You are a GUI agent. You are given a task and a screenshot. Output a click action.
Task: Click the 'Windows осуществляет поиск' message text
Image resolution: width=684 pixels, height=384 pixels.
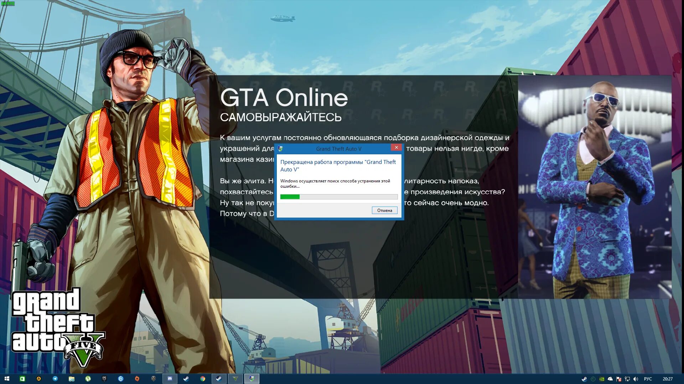point(335,183)
